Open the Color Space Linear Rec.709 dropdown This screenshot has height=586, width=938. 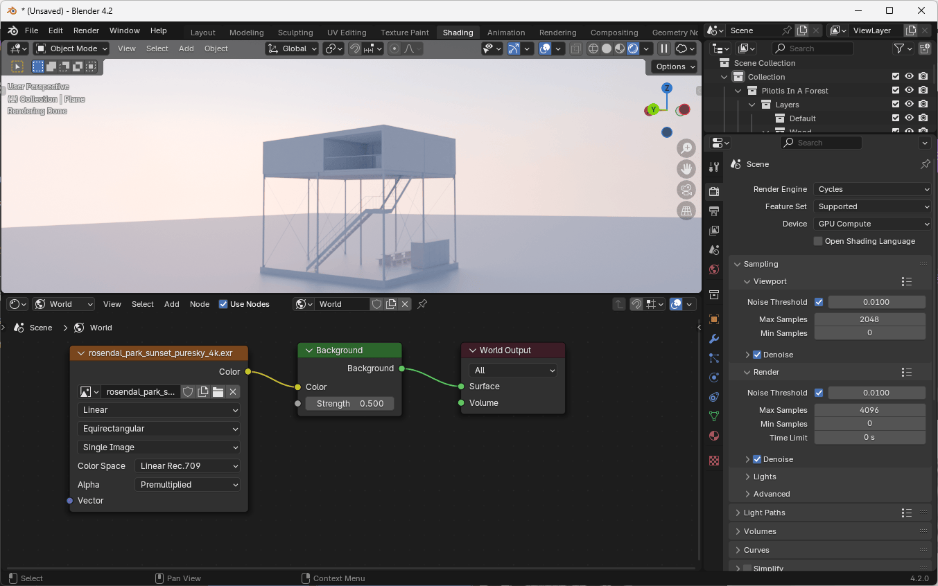(187, 466)
